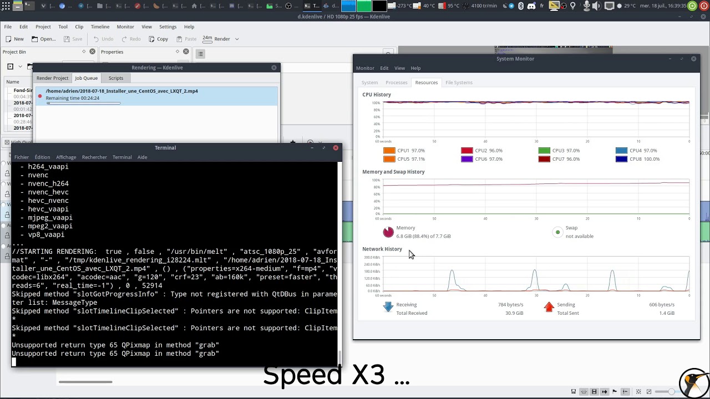Open the Affichage menu in the Terminal
The height and width of the screenshot is (399, 710).
[66, 157]
